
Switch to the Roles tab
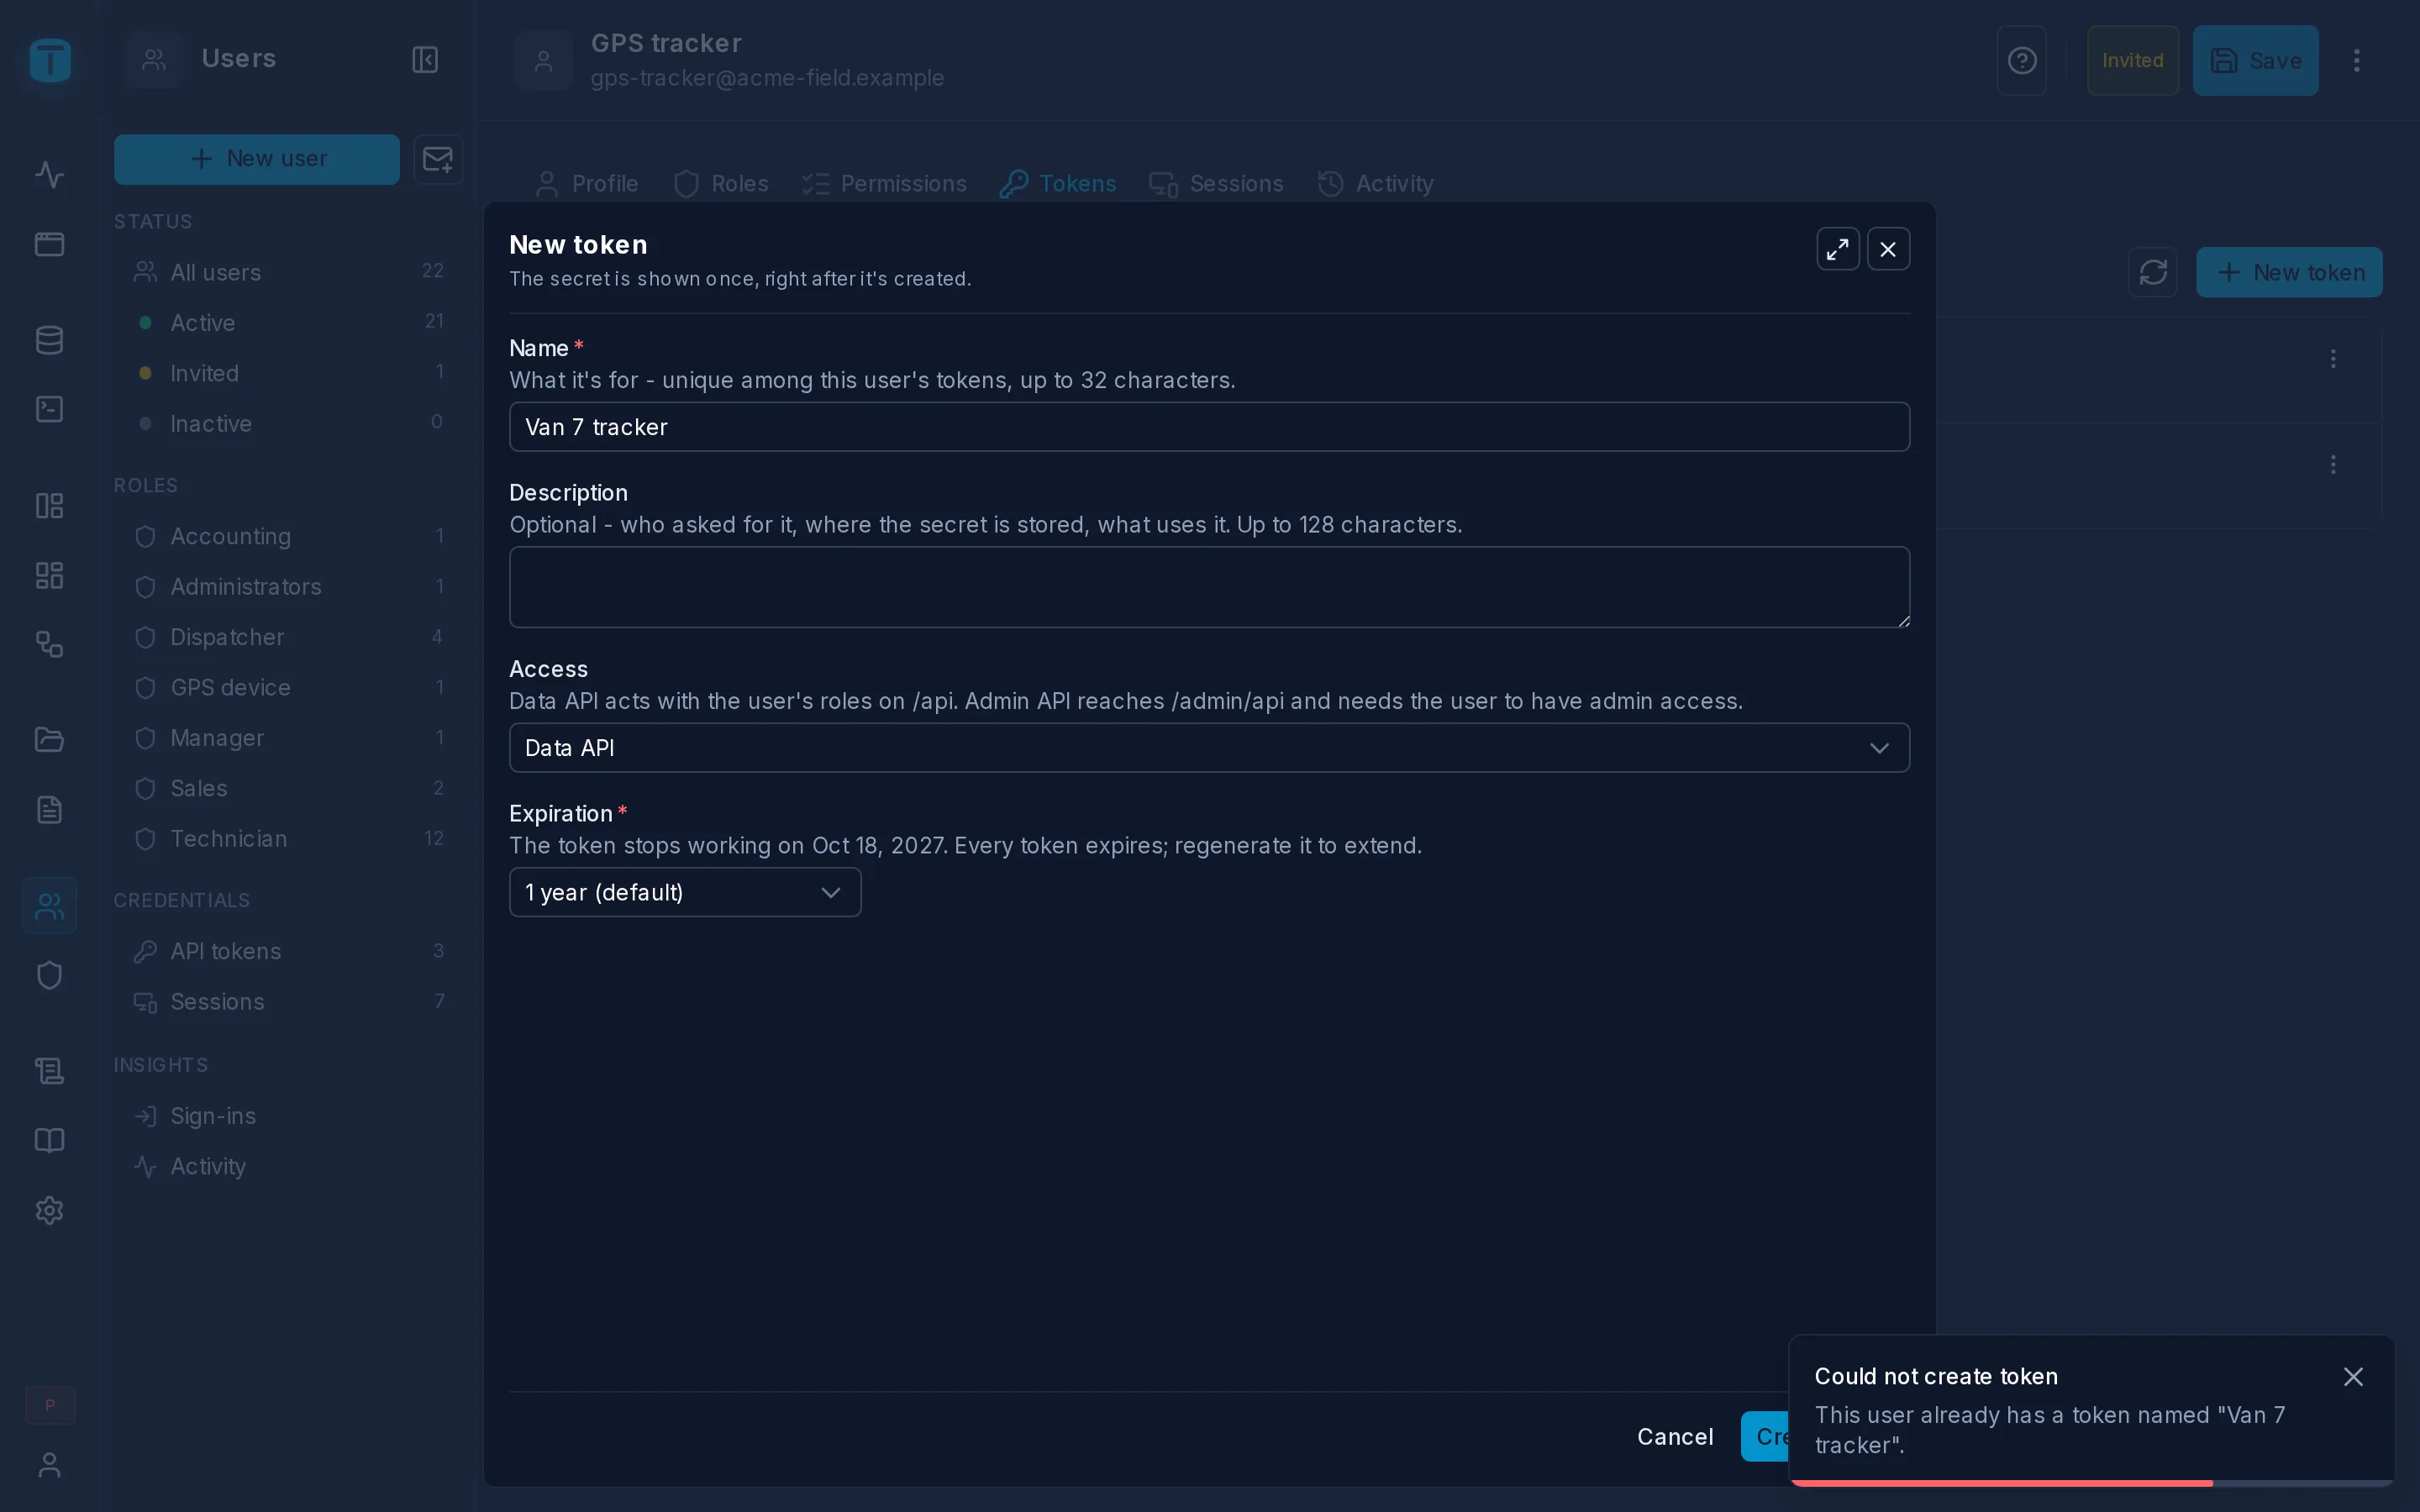pos(721,184)
